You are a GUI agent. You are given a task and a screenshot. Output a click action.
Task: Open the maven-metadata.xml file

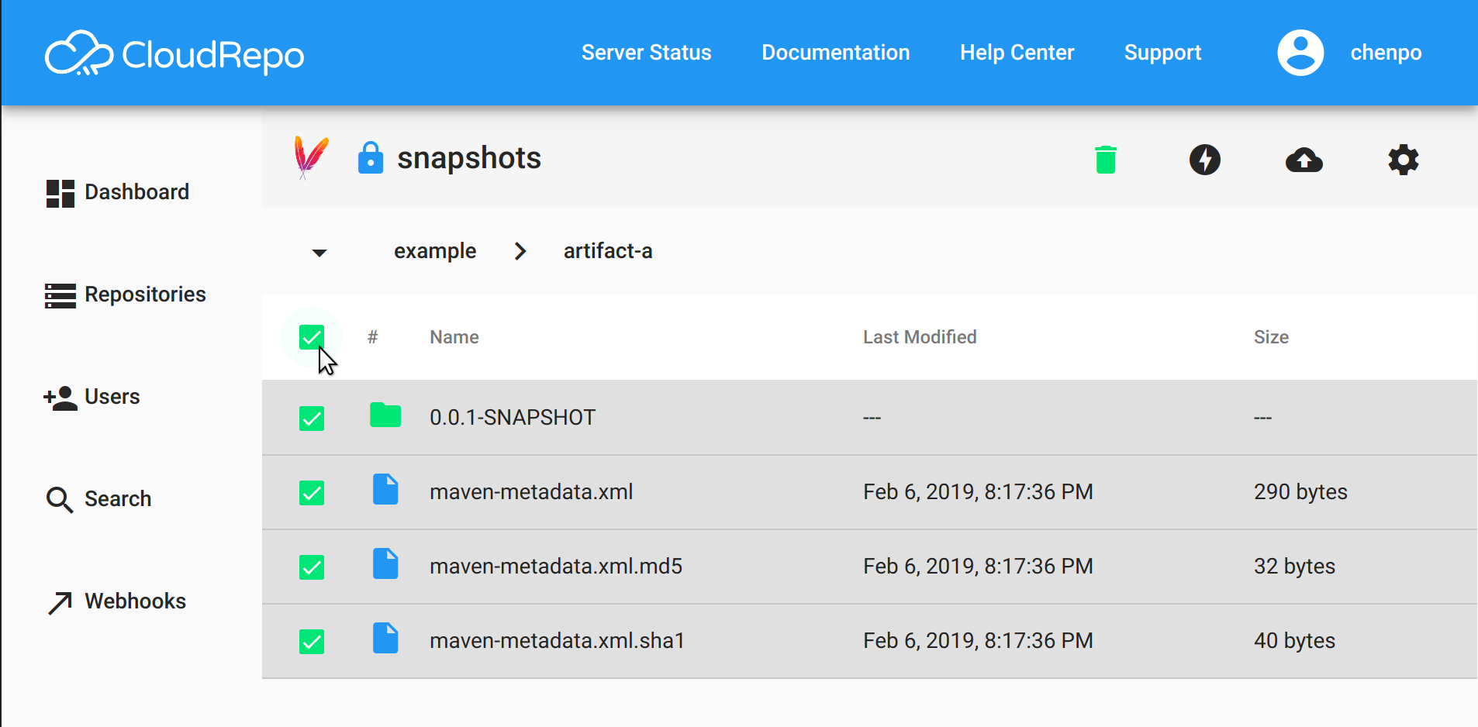pyautogui.click(x=531, y=491)
